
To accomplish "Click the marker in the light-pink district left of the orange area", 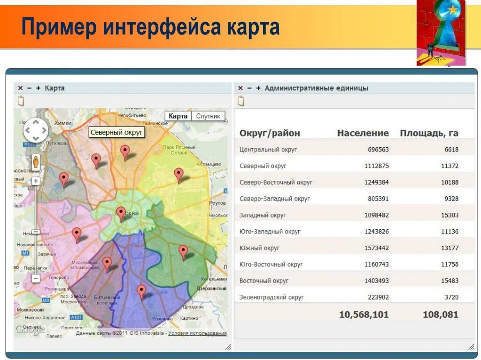I will [x=96, y=161].
